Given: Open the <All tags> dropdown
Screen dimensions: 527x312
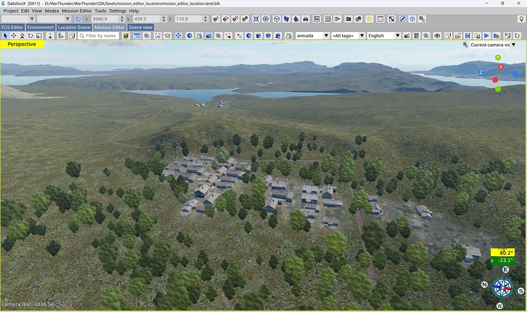Looking at the screenshot, I should (x=348, y=36).
